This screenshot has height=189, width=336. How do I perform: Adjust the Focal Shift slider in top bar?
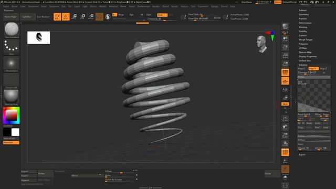coord(204,15)
